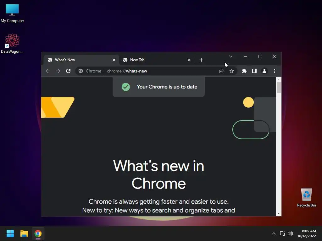Click the page scrollbar up arrow
This screenshot has height=241, width=322.
(x=279, y=79)
